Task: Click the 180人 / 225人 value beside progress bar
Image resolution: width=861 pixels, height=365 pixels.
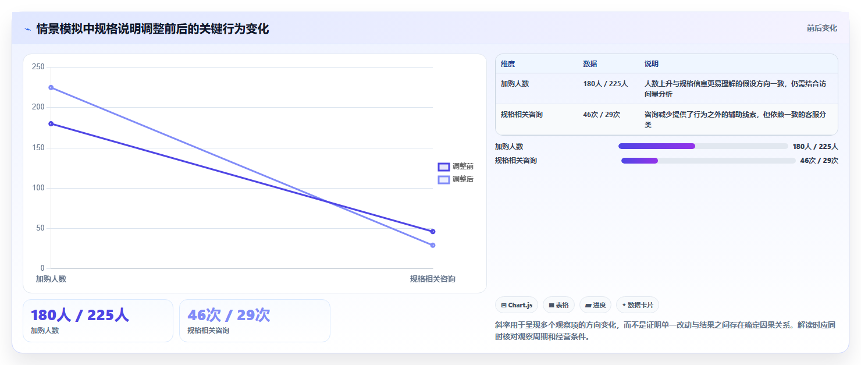Action: coord(815,146)
